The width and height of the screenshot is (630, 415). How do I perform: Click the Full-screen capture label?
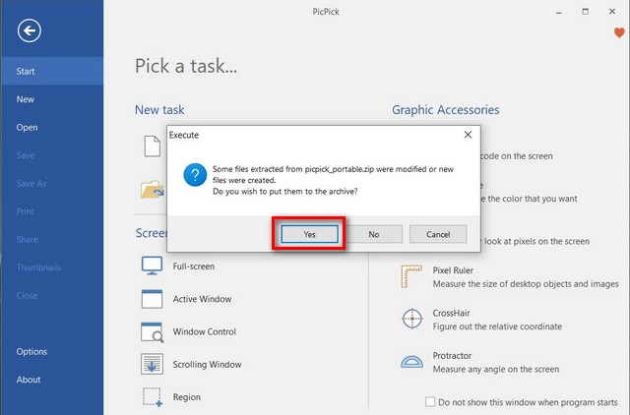194,267
